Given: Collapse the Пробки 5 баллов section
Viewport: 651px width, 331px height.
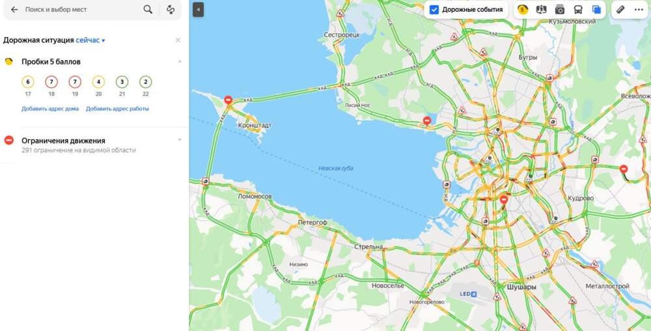Looking at the screenshot, I should click(180, 61).
